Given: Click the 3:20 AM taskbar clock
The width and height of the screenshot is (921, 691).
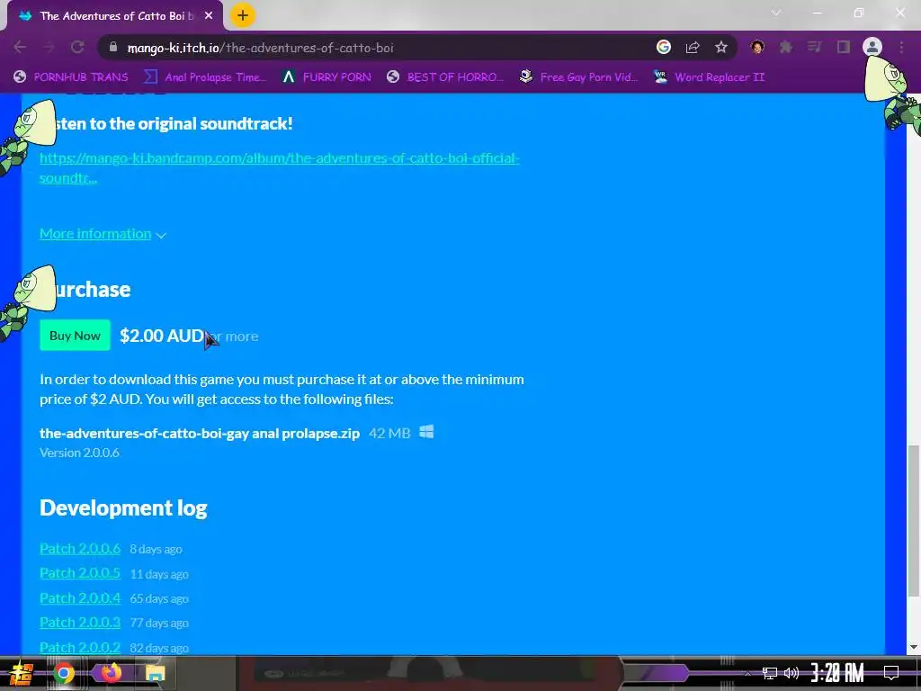Looking at the screenshot, I should coord(837,673).
